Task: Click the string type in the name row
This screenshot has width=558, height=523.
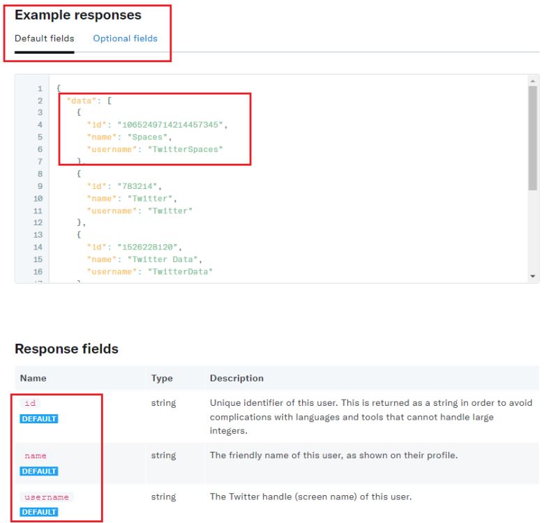Action: coord(163,455)
